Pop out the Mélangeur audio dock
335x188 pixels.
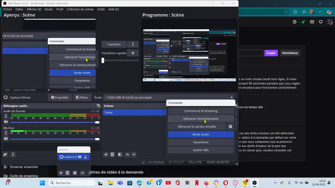tap(98, 106)
